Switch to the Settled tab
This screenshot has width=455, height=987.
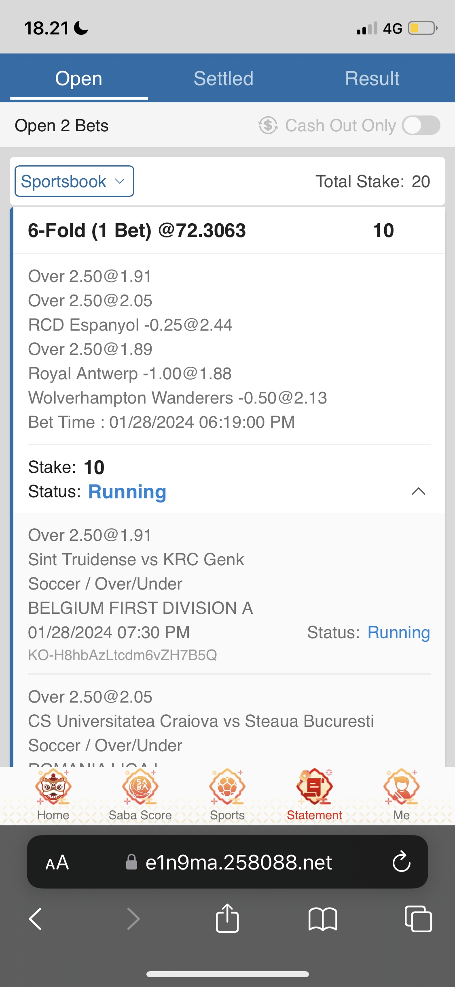click(x=223, y=78)
